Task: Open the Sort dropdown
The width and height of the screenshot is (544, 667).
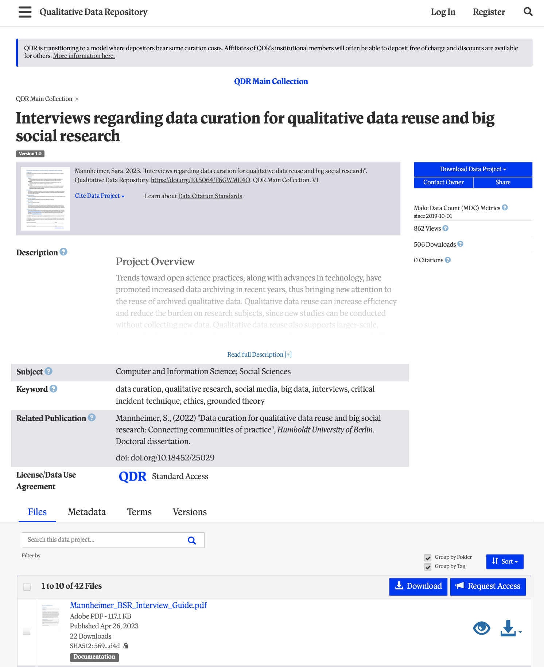Action: (505, 561)
